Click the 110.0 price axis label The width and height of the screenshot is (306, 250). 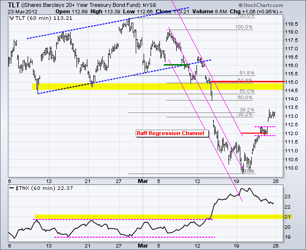coord(291,168)
